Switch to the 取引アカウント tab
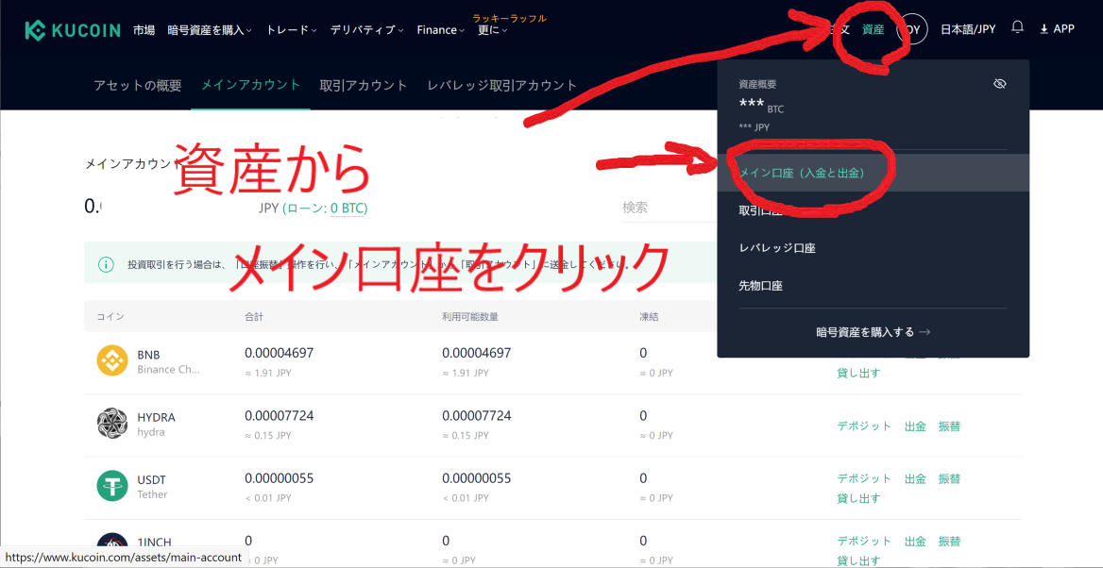Image resolution: width=1103 pixels, height=568 pixels. pyautogui.click(x=363, y=85)
